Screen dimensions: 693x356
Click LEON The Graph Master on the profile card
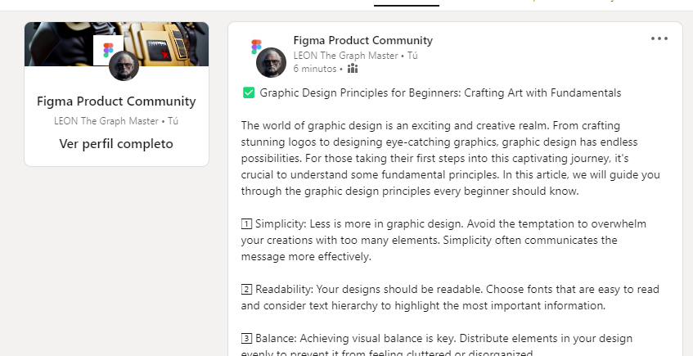[x=106, y=121]
